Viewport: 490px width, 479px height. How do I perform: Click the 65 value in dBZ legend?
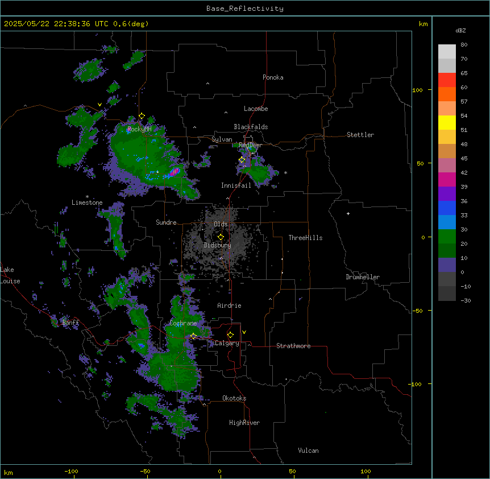(464, 73)
